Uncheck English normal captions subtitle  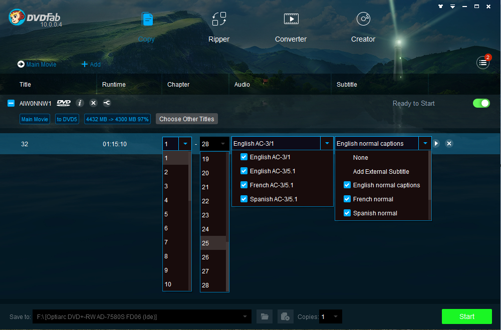[347, 185]
